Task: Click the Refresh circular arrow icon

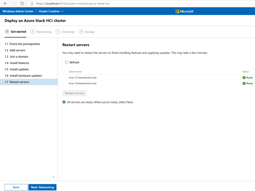Action: (x=66, y=62)
